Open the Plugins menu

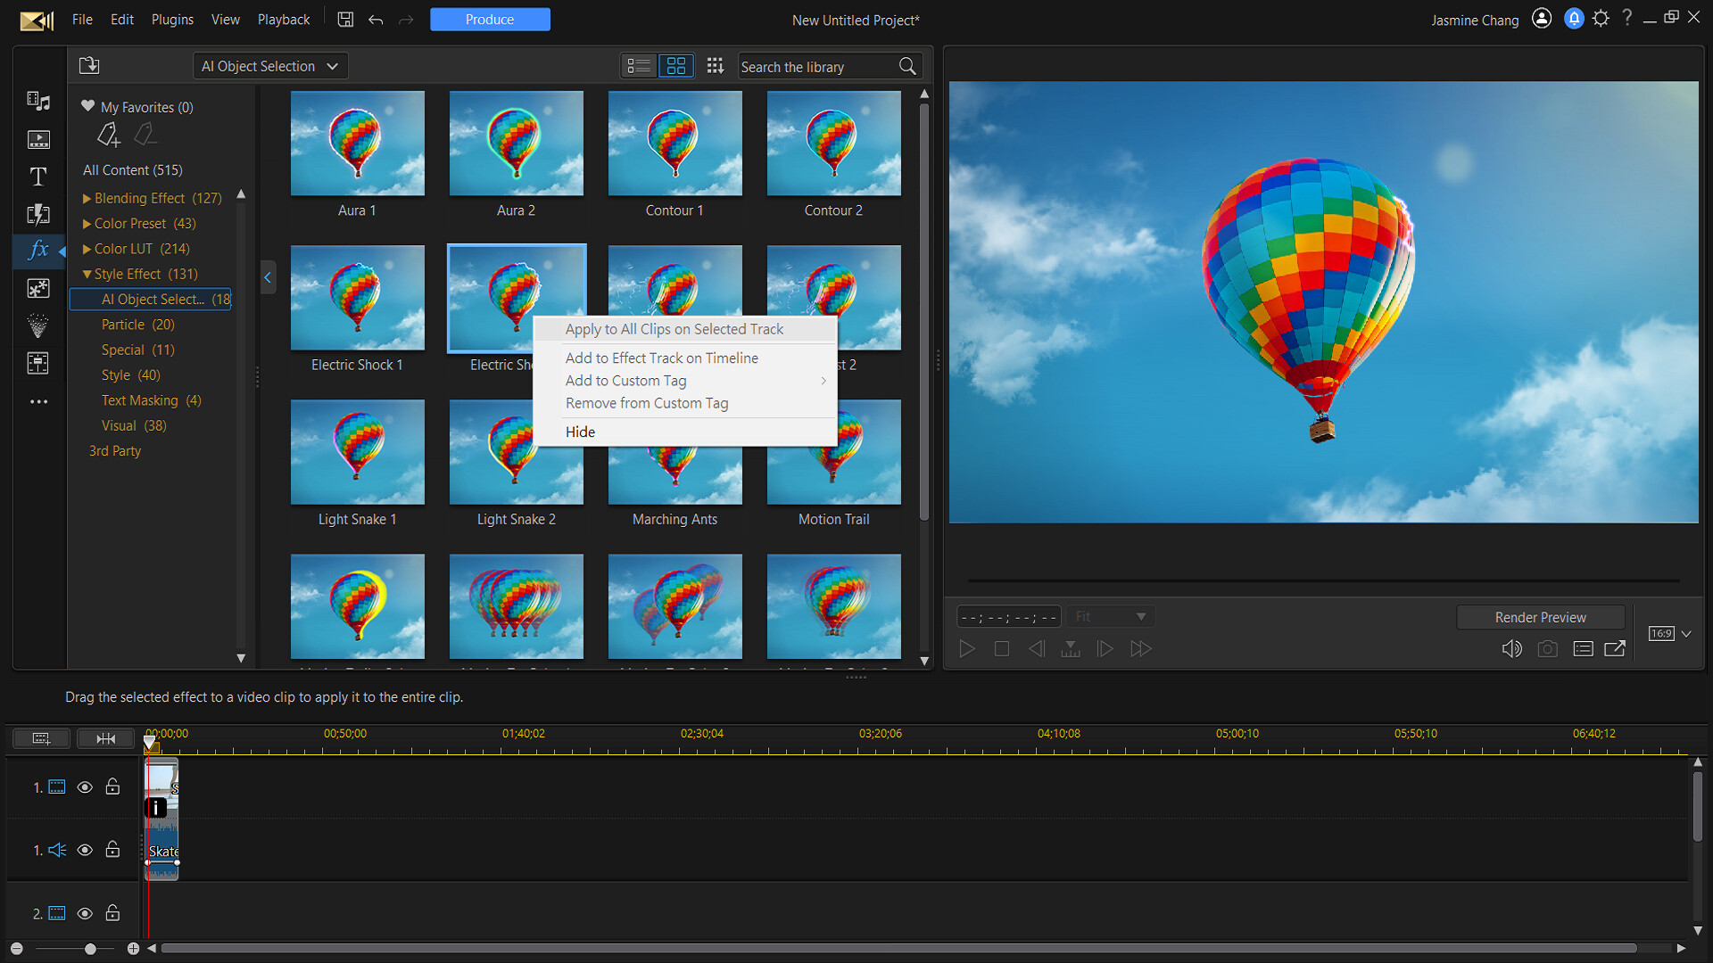click(172, 19)
